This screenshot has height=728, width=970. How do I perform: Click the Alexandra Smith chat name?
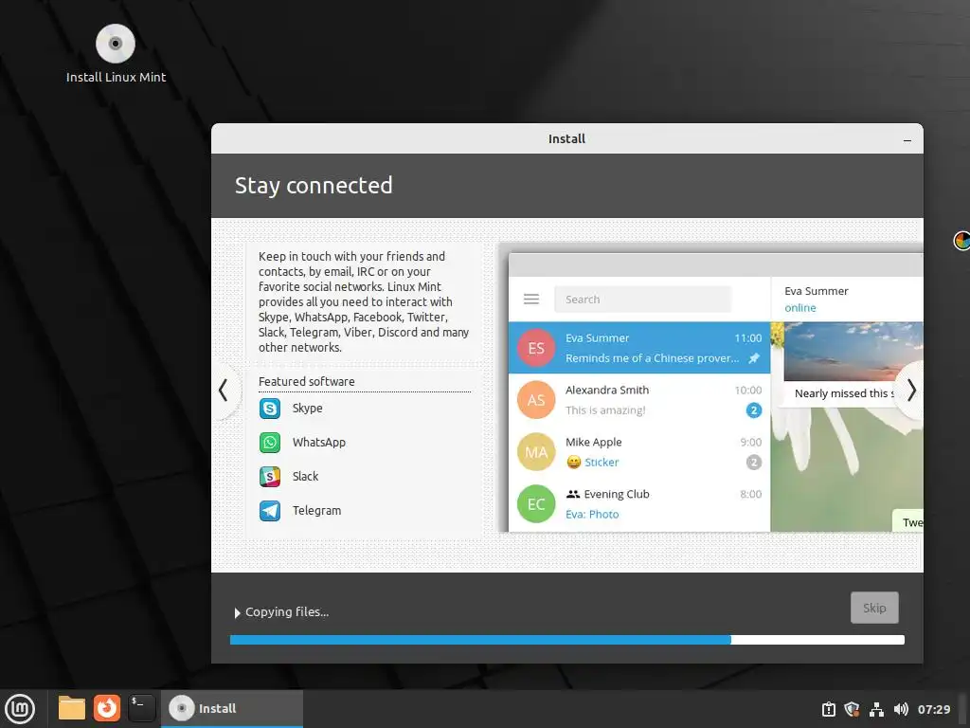pyautogui.click(x=607, y=390)
